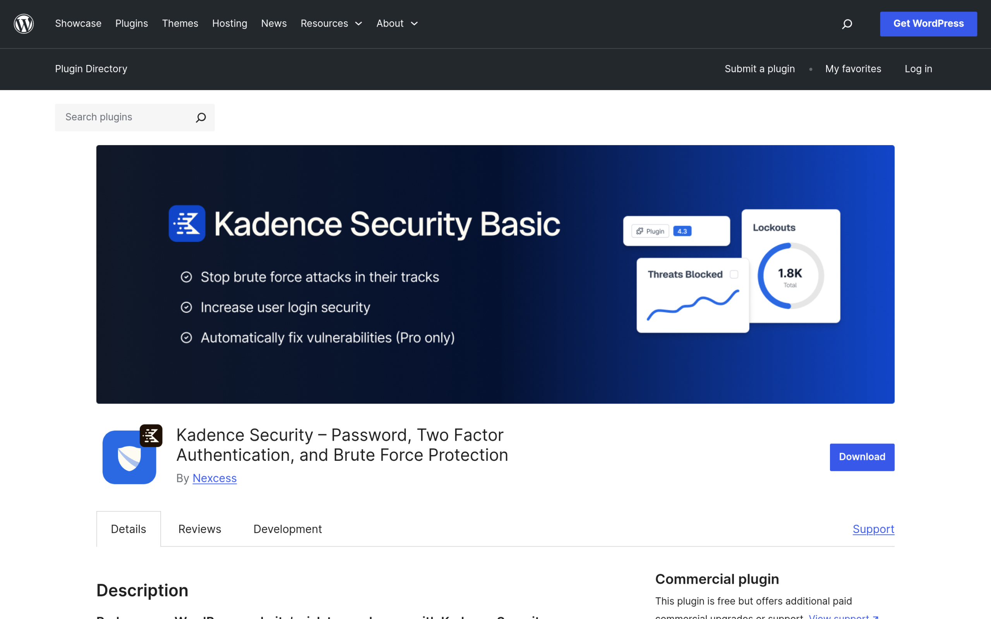The width and height of the screenshot is (991, 619).
Task: Click the Lockouts 1.8K gauge in banner
Action: 790,275
